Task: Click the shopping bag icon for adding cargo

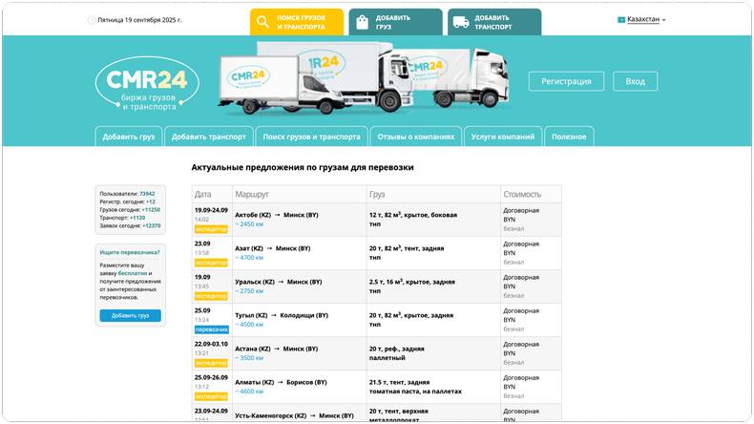Action: click(x=363, y=22)
